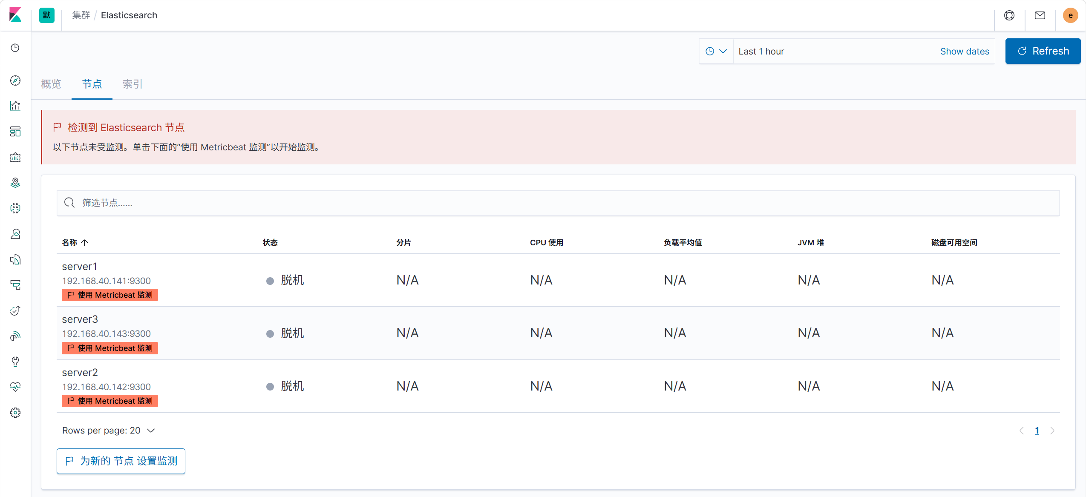Open Dev Tools from the sidebar wrench icon
Viewport: 1086px width, 497px height.
pos(15,362)
